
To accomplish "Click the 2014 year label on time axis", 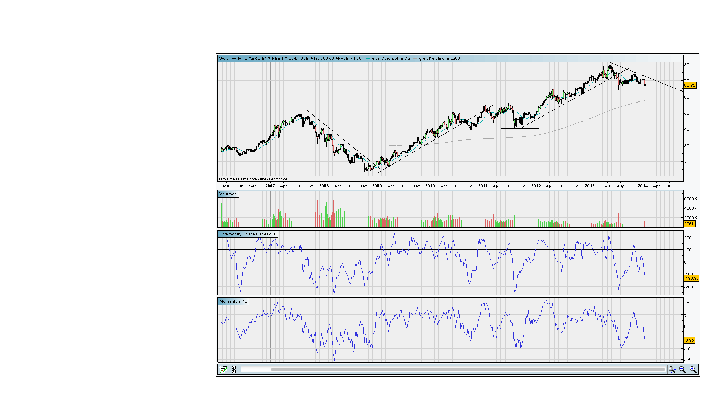I will 642,186.
